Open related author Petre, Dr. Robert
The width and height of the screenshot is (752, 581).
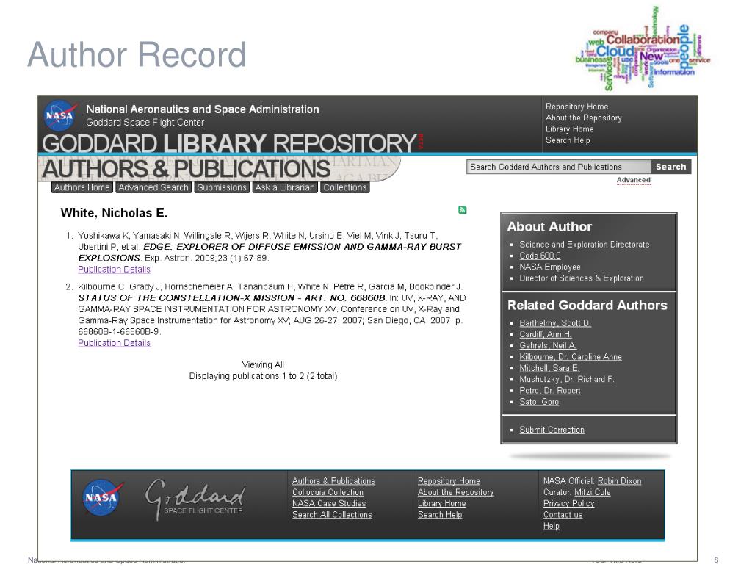click(550, 391)
